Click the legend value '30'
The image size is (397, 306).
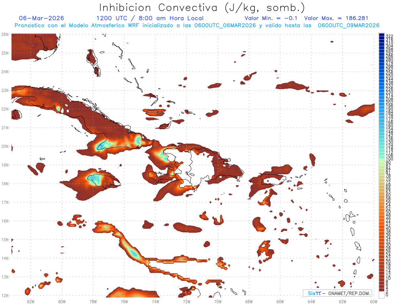[388, 245]
